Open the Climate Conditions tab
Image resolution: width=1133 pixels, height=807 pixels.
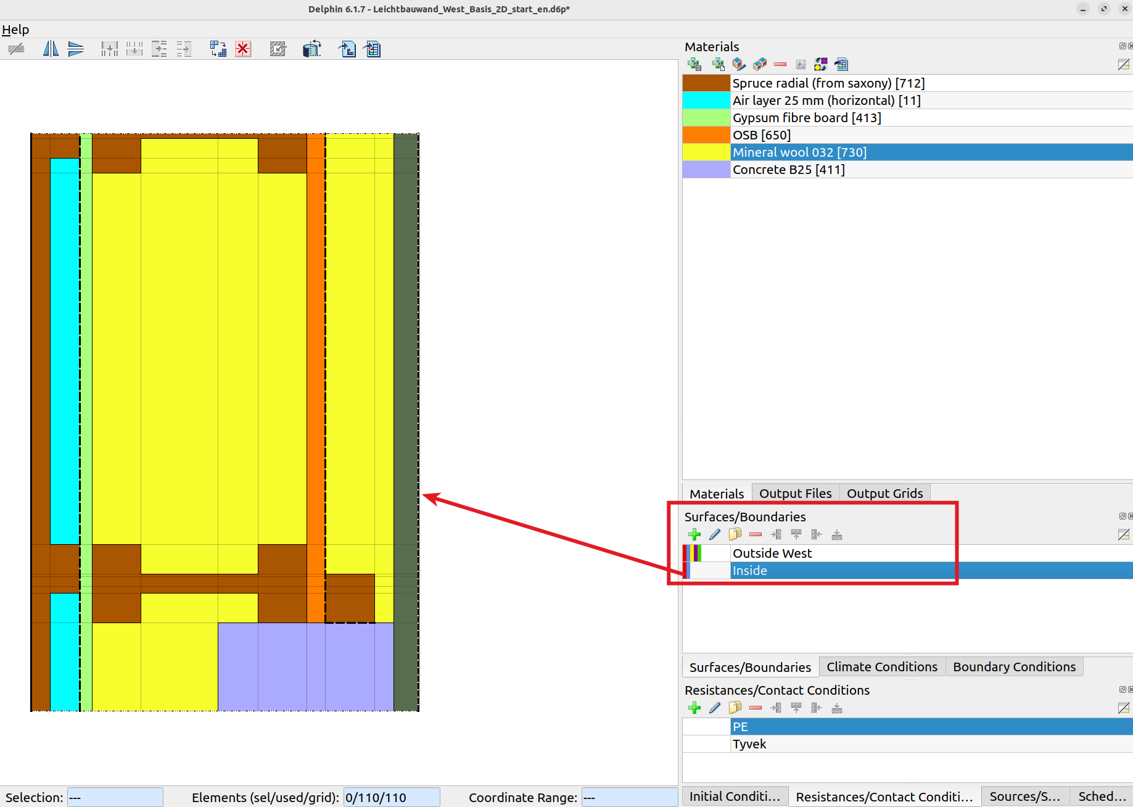click(881, 667)
